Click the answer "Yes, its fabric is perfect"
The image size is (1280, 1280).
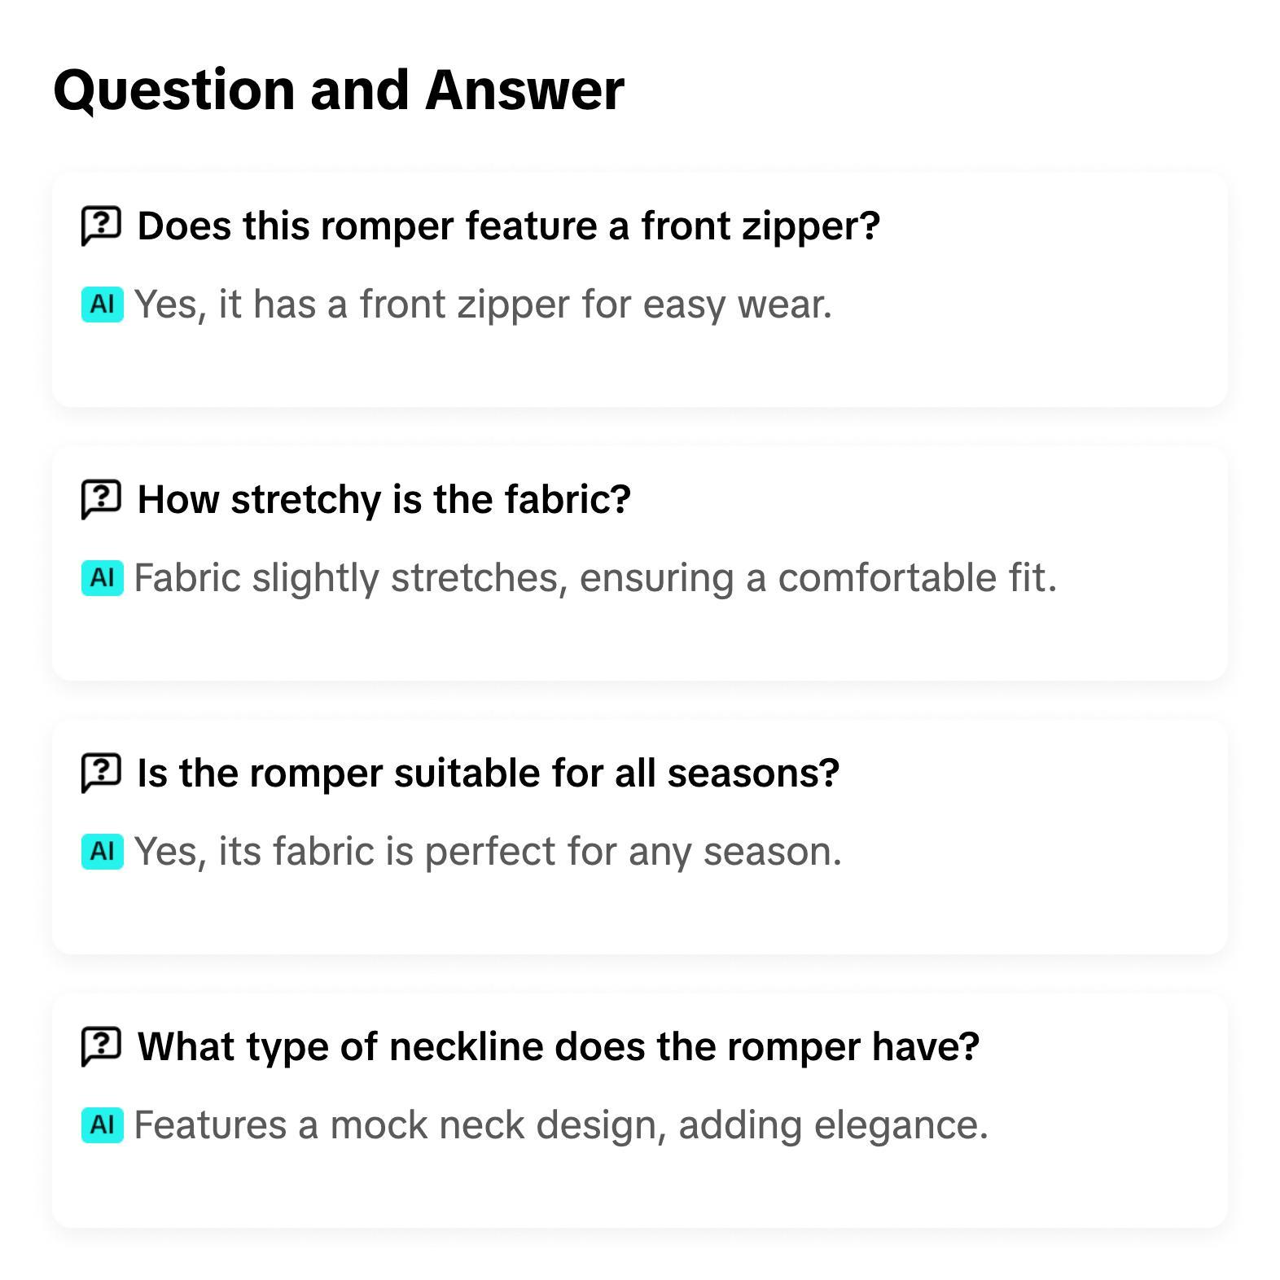tap(488, 852)
